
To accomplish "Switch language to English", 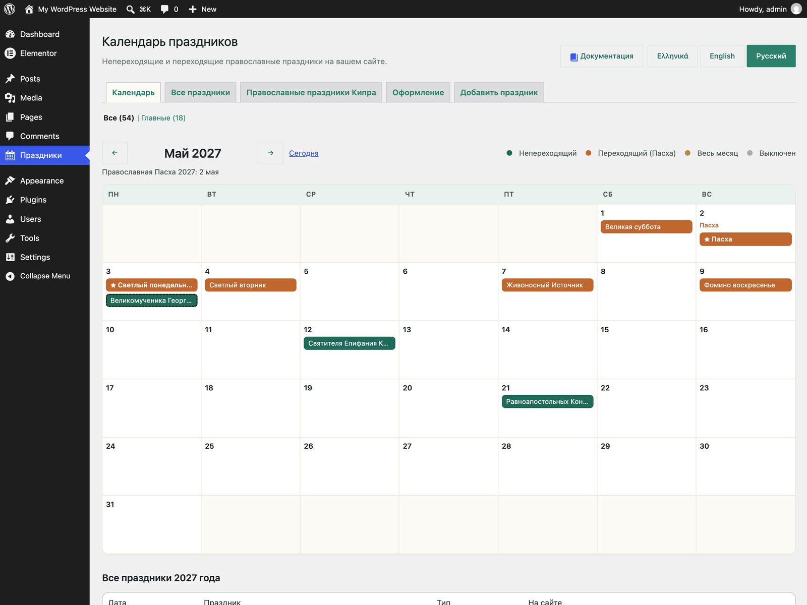I will 722,56.
